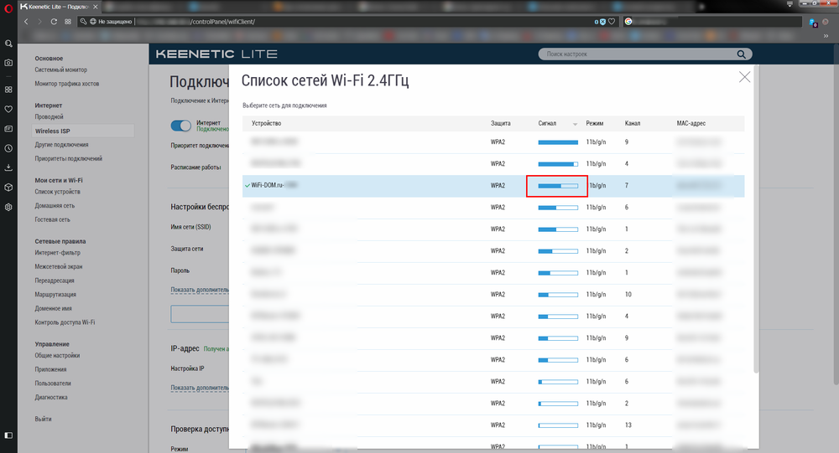Open Пользователи page
The height and width of the screenshot is (453, 839).
click(x=53, y=383)
